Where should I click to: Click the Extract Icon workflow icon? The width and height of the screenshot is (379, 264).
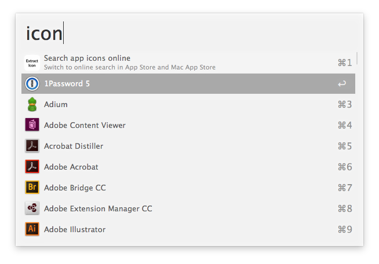[x=32, y=63]
